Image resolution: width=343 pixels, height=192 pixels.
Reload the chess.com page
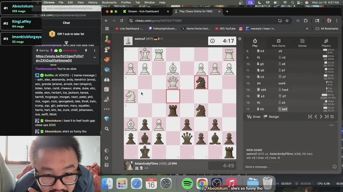pos(122,21)
